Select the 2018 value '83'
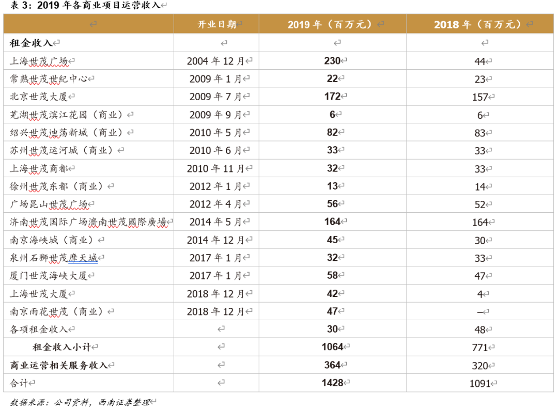The height and width of the screenshot is (409, 558). coord(479,133)
